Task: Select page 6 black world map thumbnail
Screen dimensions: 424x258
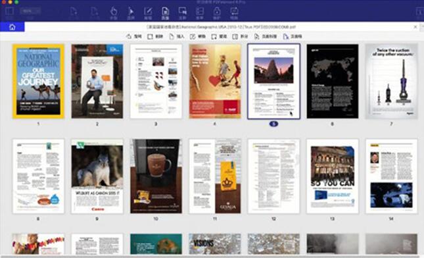Action: tap(333, 81)
